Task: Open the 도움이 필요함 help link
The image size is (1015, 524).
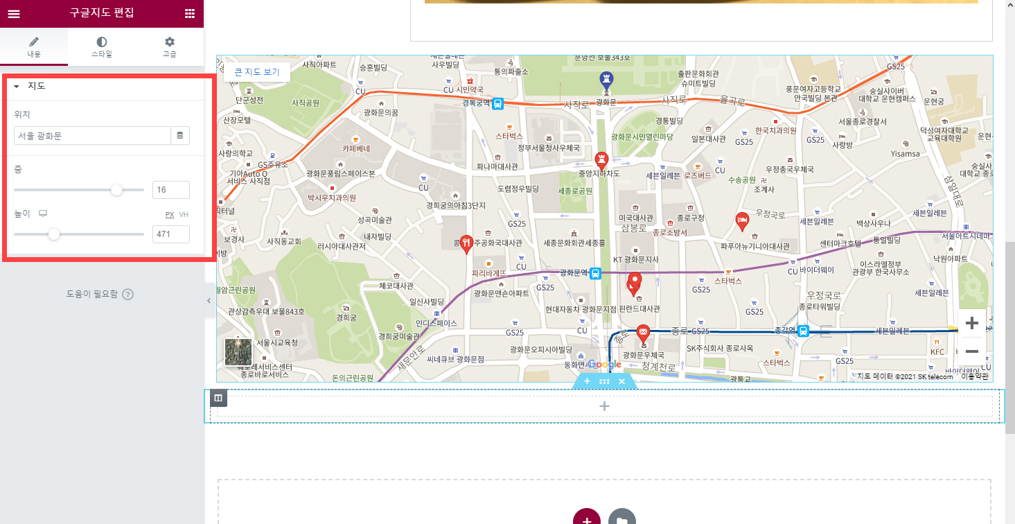Action: coord(100,294)
